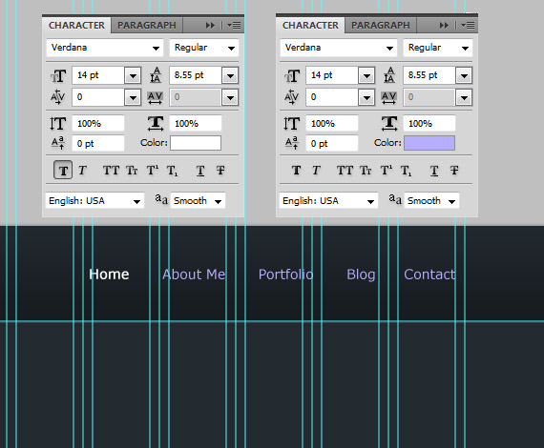This screenshot has width=544, height=448.
Task: Click kerning icon in left panel
Action: [57, 97]
